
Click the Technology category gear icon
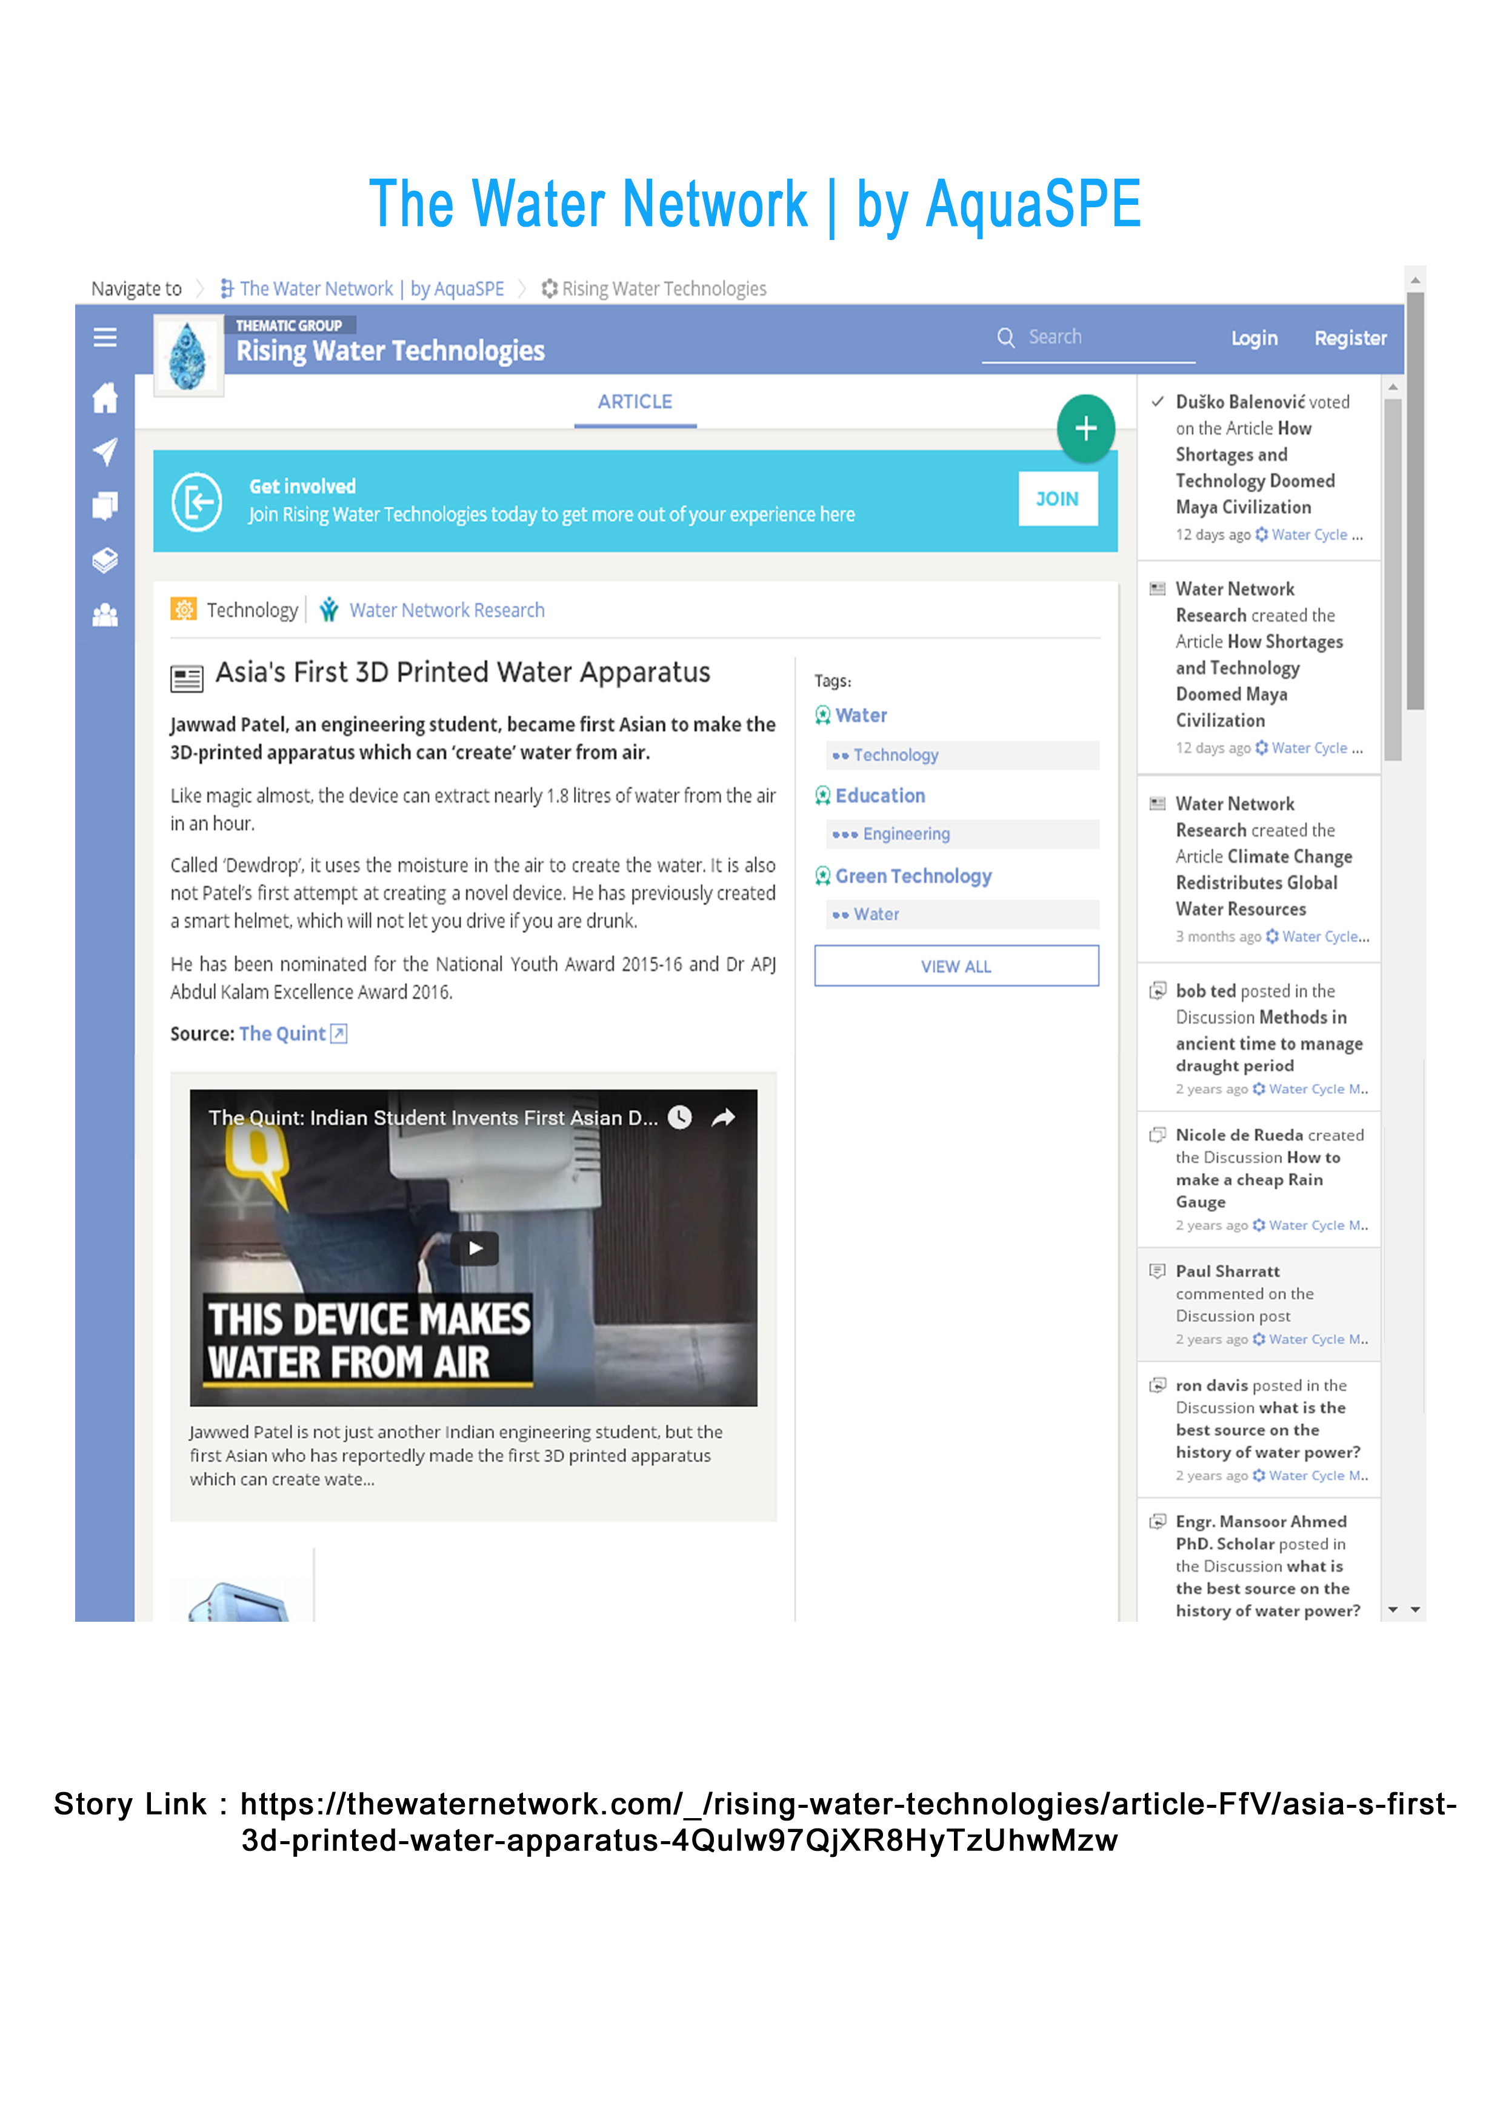pyautogui.click(x=184, y=609)
